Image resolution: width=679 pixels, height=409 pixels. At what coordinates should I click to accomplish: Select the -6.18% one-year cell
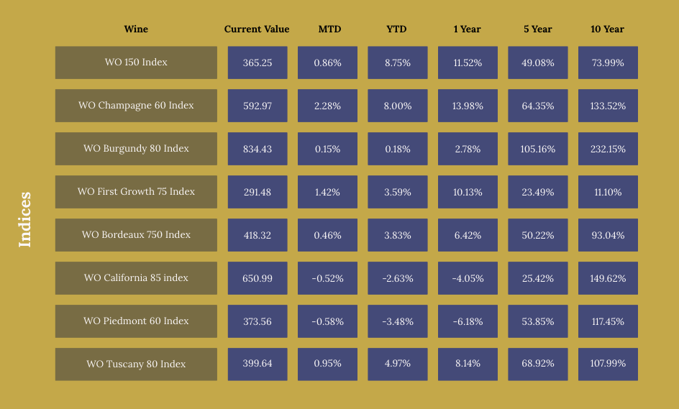coord(468,321)
